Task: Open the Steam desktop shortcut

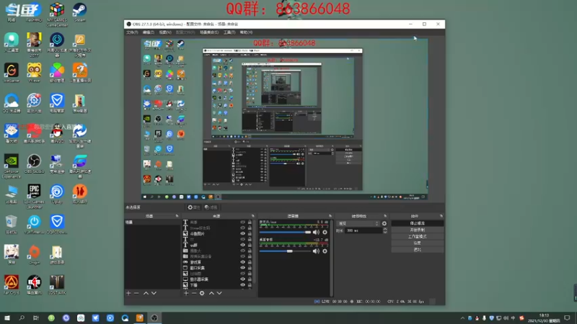Action: pyautogui.click(x=79, y=13)
